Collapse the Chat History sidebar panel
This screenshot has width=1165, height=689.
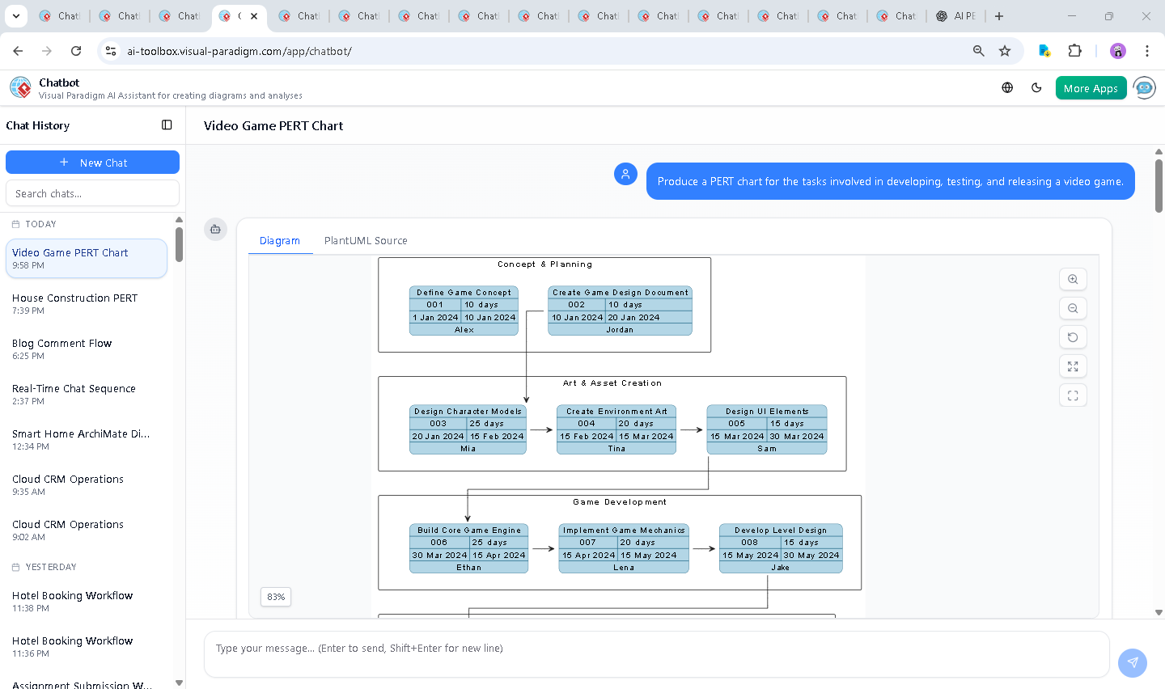(166, 125)
